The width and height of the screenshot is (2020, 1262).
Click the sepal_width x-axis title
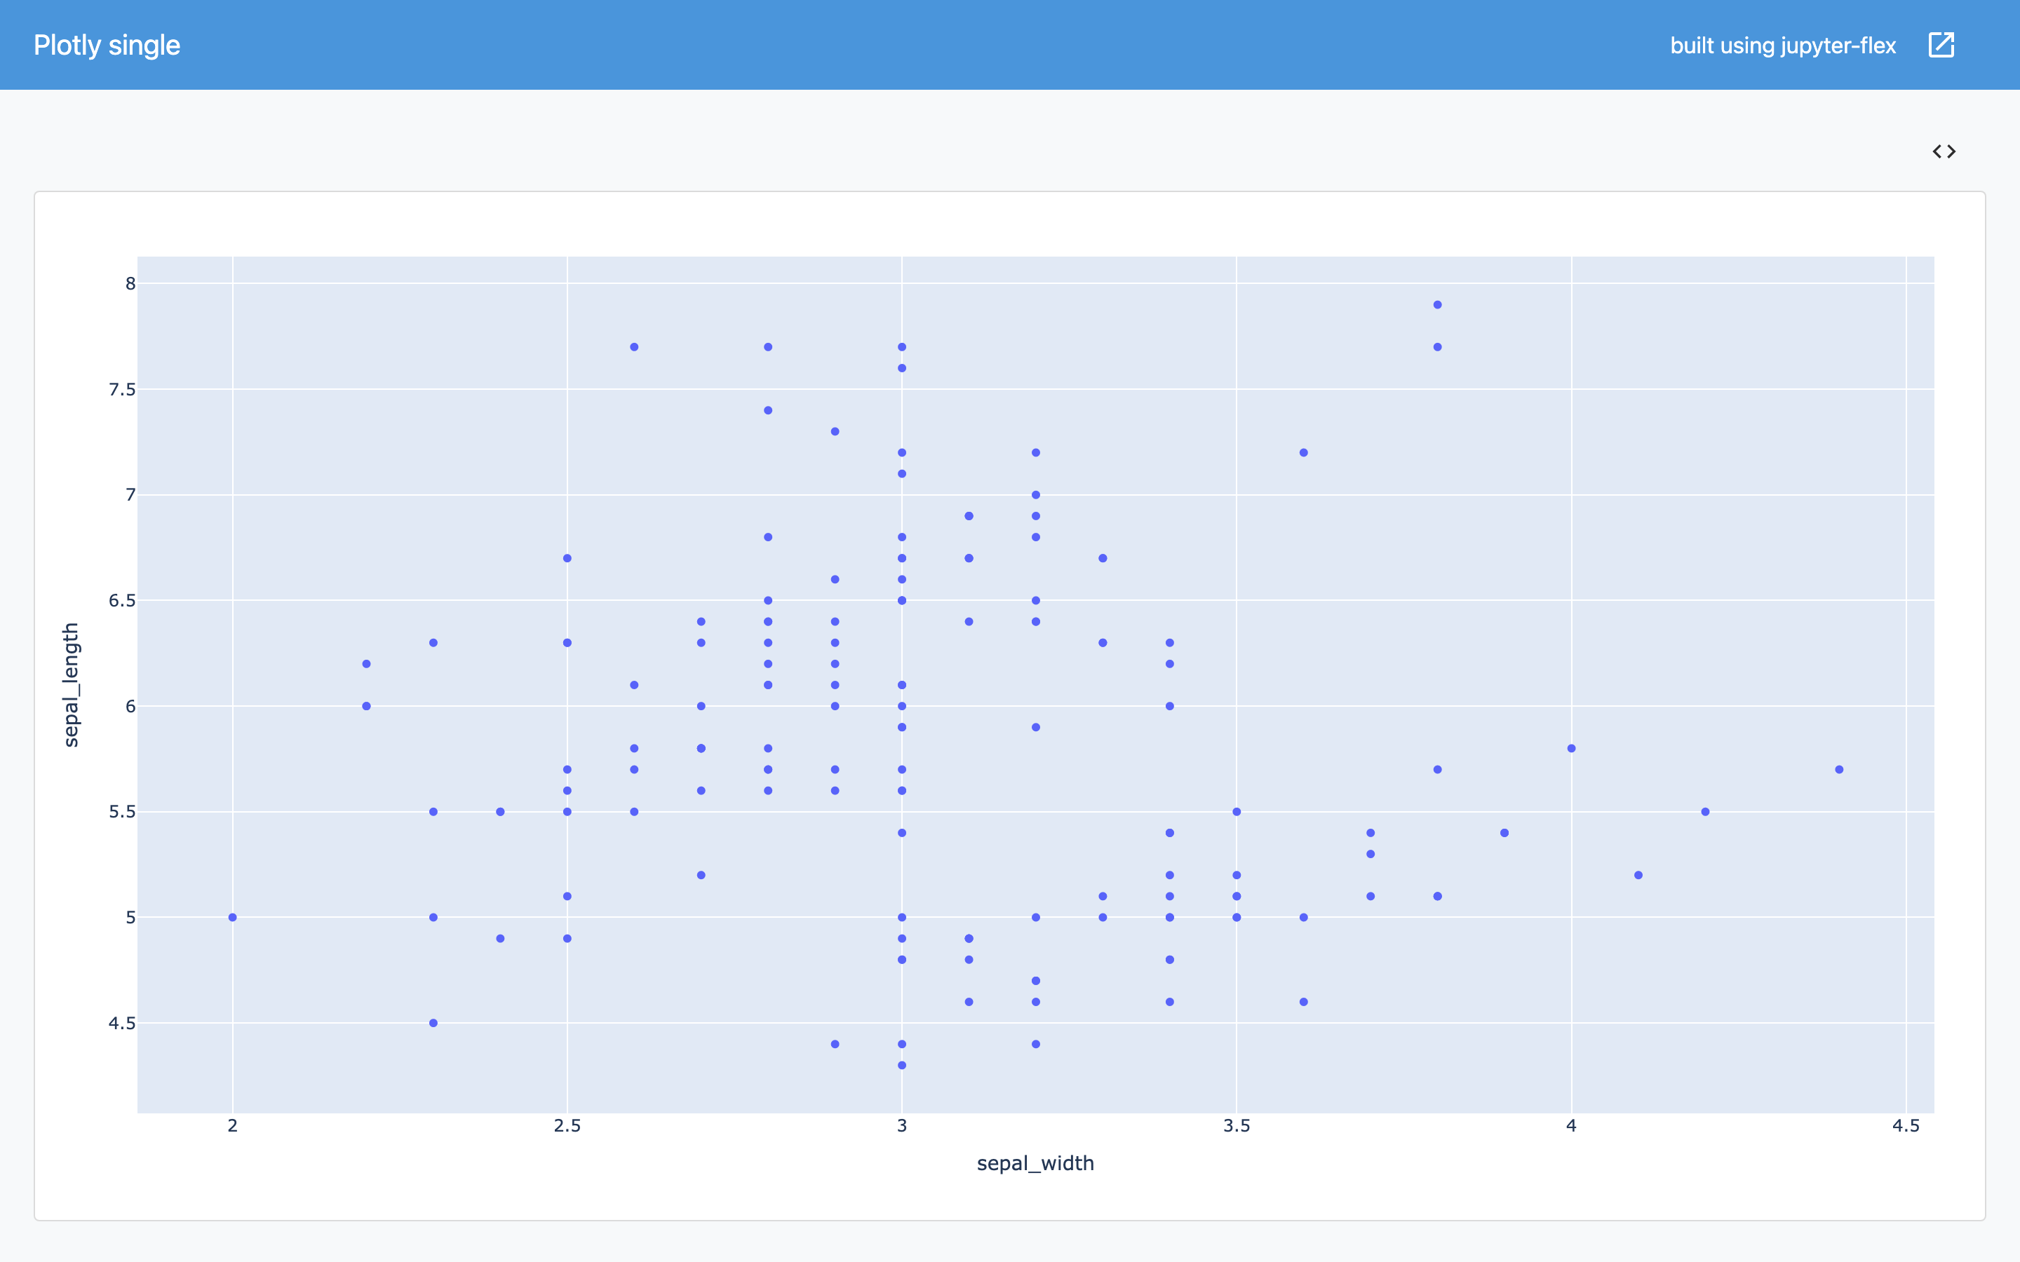(x=1035, y=1162)
